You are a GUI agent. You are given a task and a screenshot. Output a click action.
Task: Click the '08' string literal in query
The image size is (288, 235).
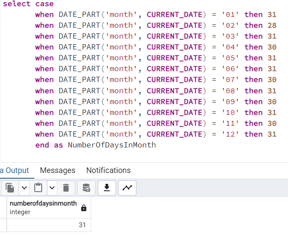point(230,91)
